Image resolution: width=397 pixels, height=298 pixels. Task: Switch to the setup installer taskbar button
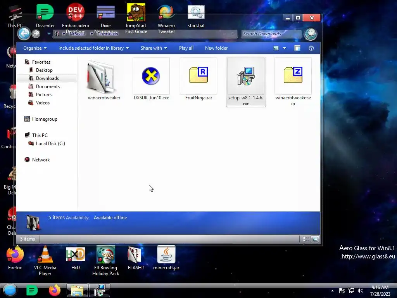[x=100, y=290]
